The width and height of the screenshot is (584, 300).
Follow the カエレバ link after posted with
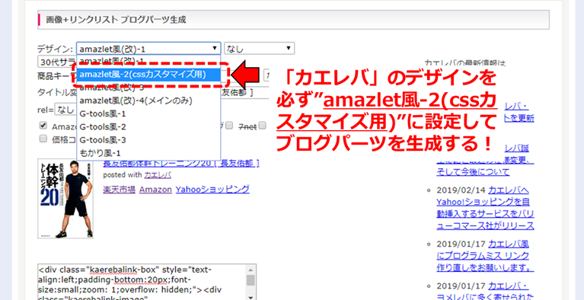point(158,175)
